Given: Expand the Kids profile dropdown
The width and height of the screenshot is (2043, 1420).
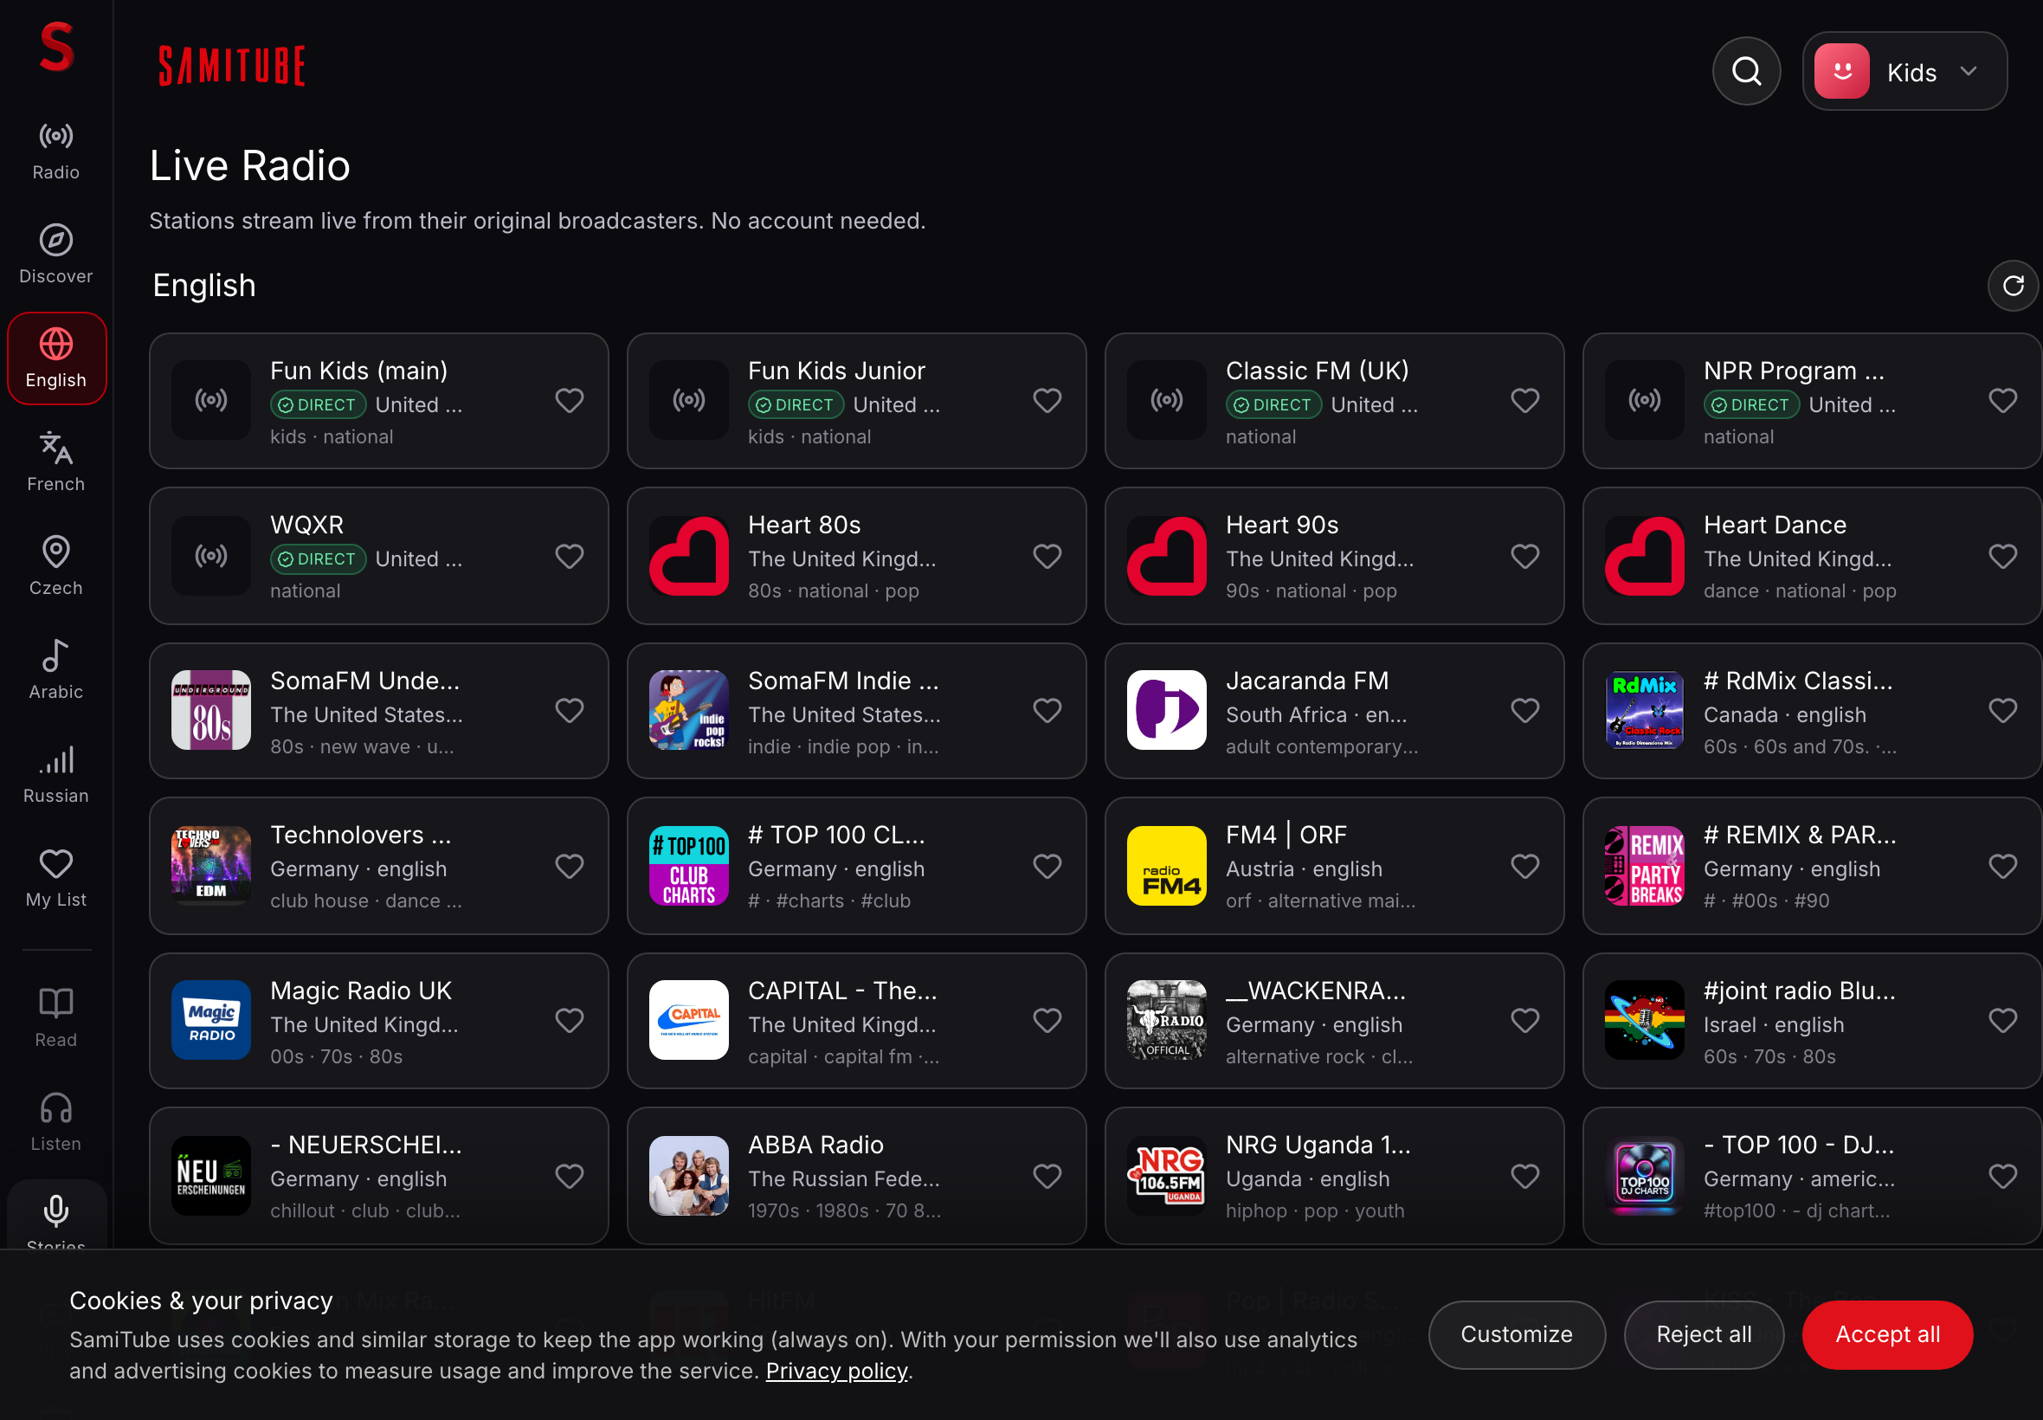Looking at the screenshot, I should (1969, 71).
